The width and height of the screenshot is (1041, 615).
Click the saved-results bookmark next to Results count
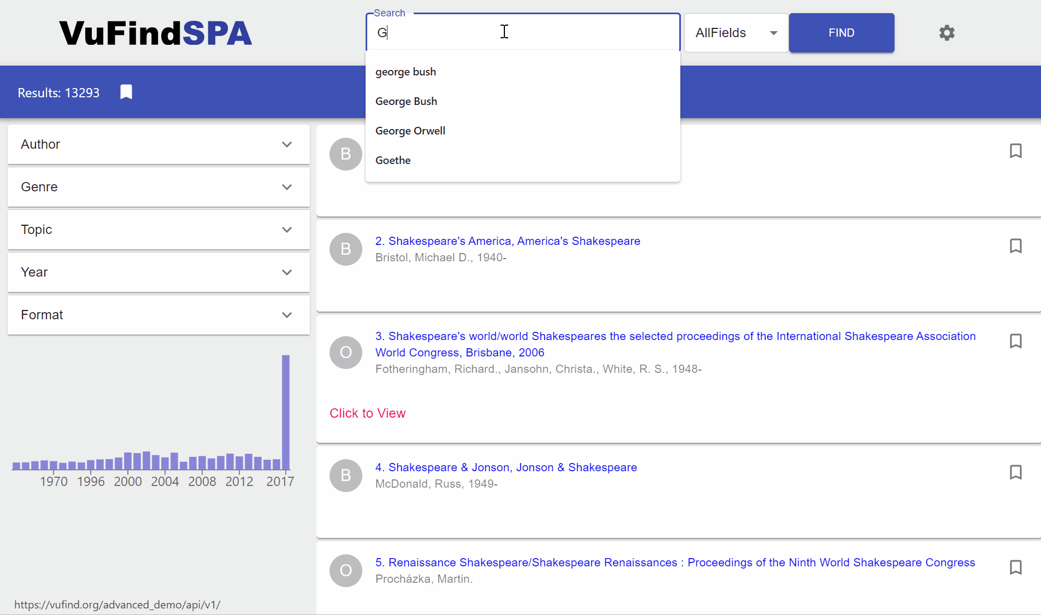[x=126, y=92]
